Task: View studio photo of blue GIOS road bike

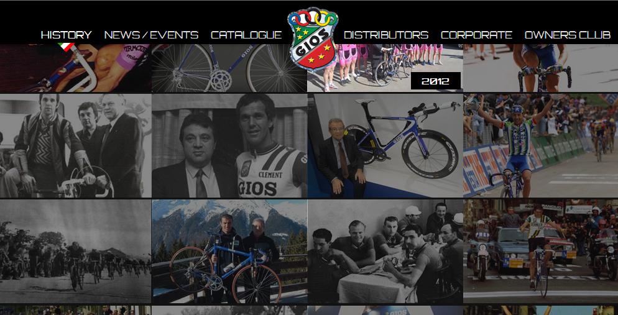Action: coord(229,68)
